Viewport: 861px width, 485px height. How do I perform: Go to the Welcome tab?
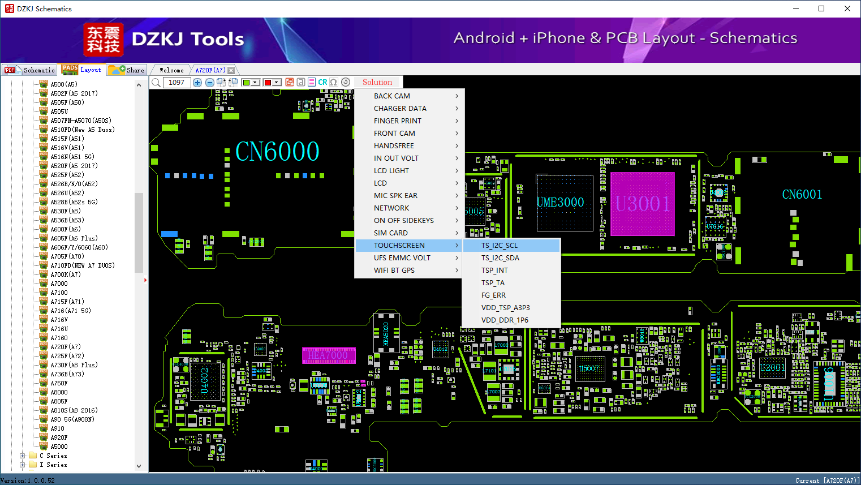point(171,70)
